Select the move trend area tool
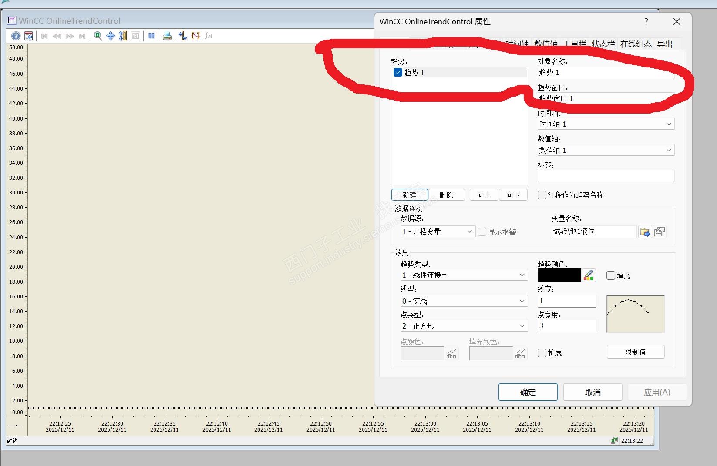Screen dimensions: 717x466 [x=111, y=36]
